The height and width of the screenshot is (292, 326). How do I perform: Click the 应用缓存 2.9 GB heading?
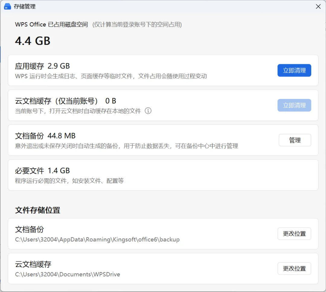pyautogui.click(x=43, y=66)
